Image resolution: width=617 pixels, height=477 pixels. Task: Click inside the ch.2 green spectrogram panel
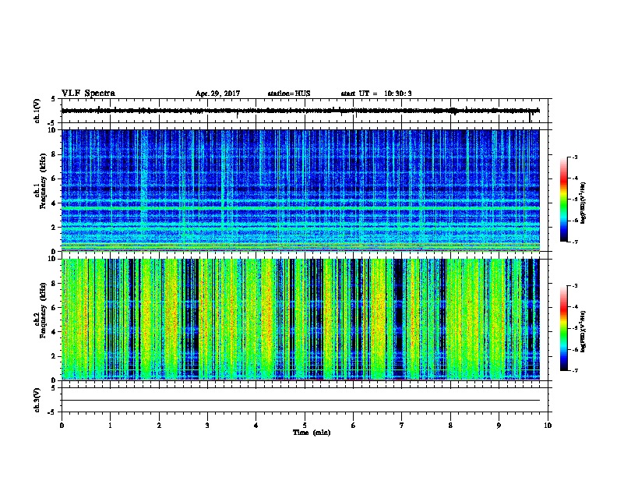pyautogui.click(x=301, y=320)
